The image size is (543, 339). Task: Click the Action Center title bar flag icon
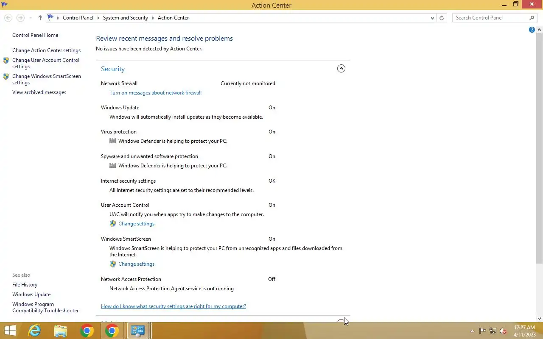point(5,5)
